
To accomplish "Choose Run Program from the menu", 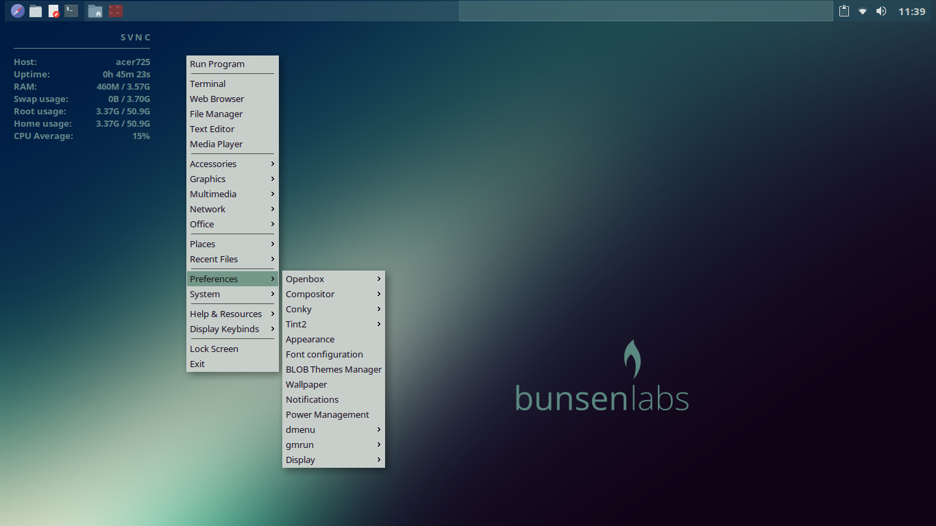I will coord(232,64).
